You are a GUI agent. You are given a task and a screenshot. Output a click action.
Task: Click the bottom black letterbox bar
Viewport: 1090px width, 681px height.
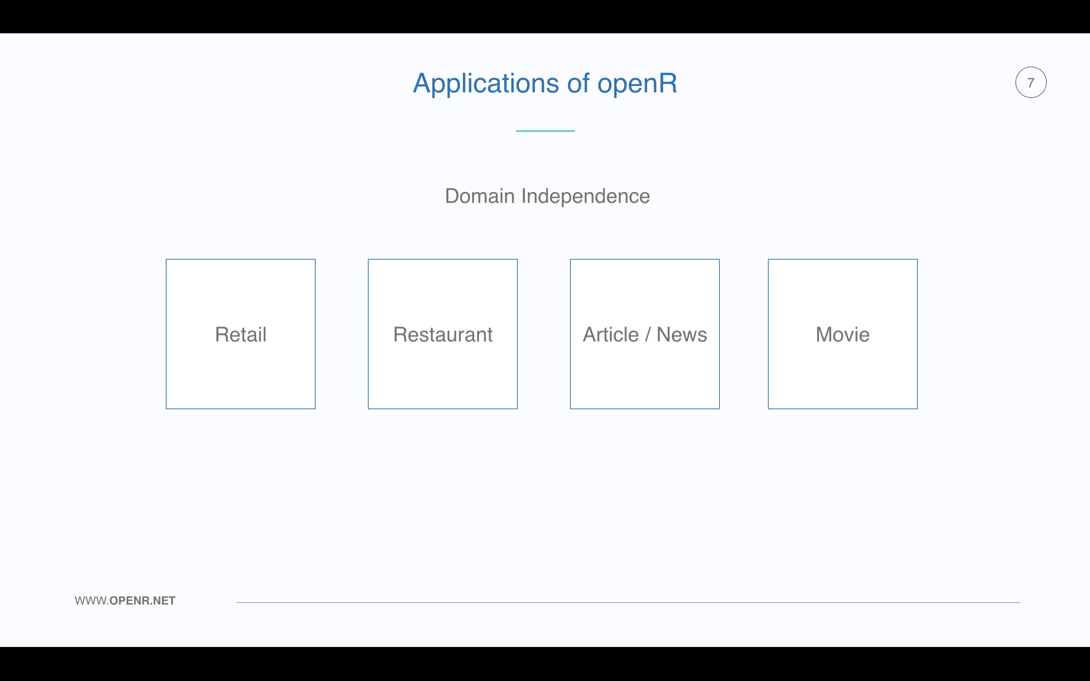[x=545, y=664]
